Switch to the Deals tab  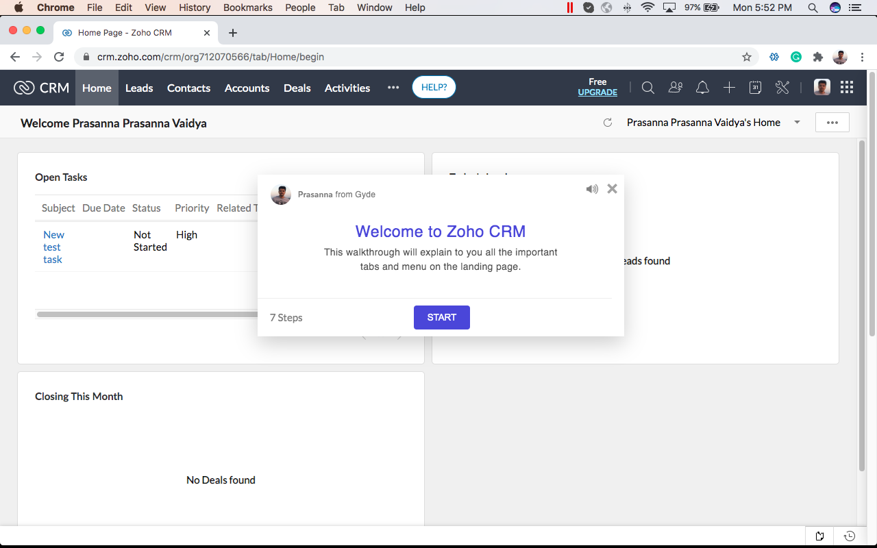coord(297,88)
